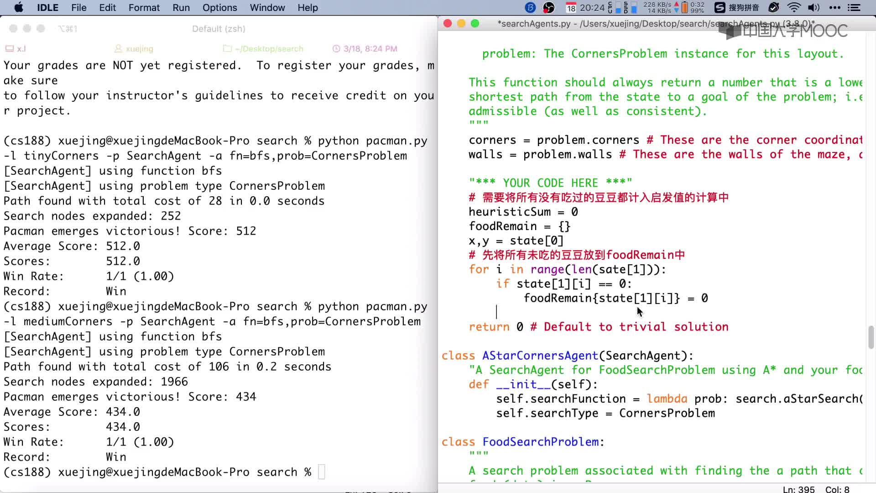
Task: Click the 'class FoodSearchProblem:' line
Action: (x=523, y=442)
